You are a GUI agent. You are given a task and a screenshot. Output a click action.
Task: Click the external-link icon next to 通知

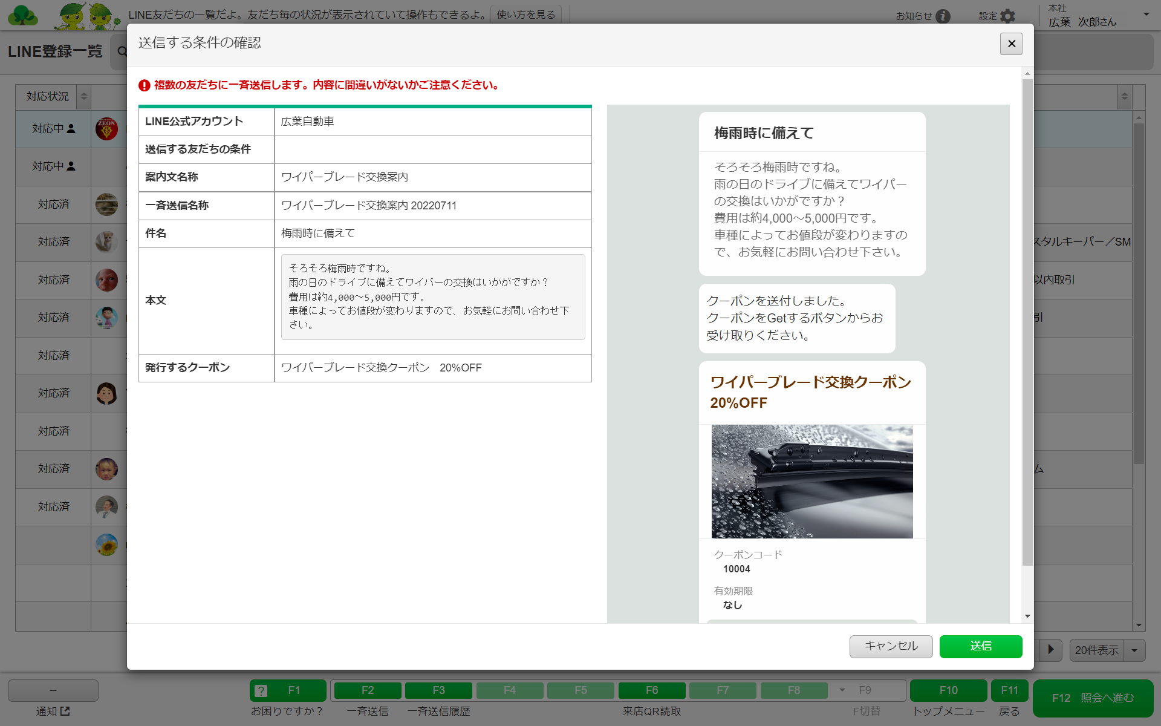coord(65,711)
